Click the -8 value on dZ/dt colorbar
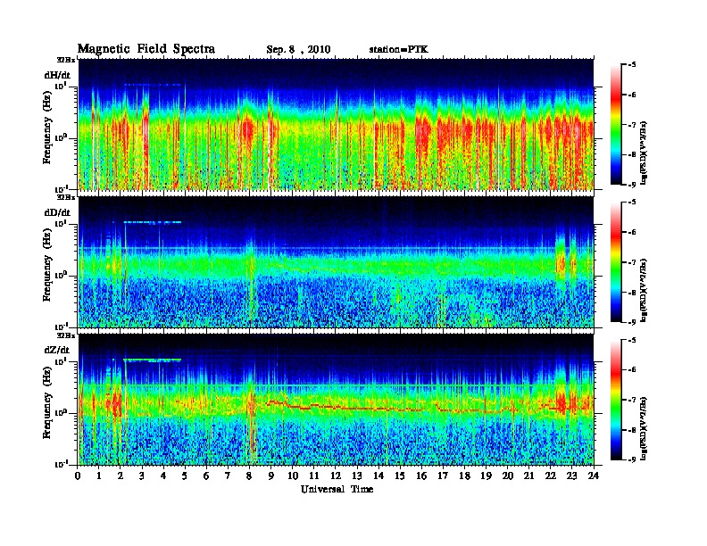 632,430
